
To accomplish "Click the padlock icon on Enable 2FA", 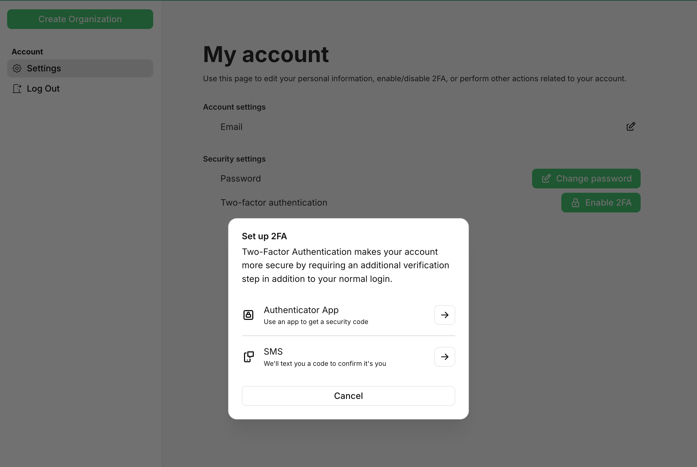I will point(575,203).
